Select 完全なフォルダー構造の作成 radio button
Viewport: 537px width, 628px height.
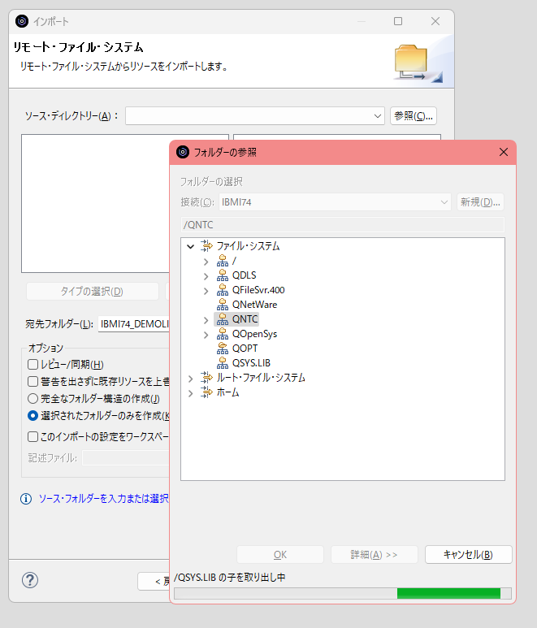(x=32, y=399)
